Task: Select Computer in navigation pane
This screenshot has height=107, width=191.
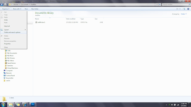Action: (x=9, y=70)
